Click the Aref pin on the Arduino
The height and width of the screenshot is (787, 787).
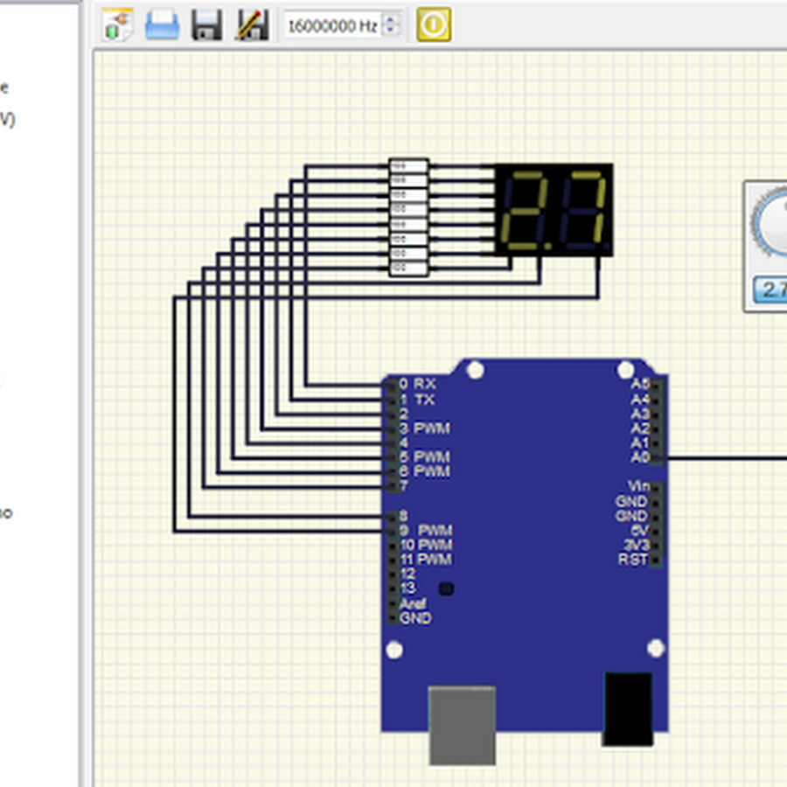tap(393, 603)
